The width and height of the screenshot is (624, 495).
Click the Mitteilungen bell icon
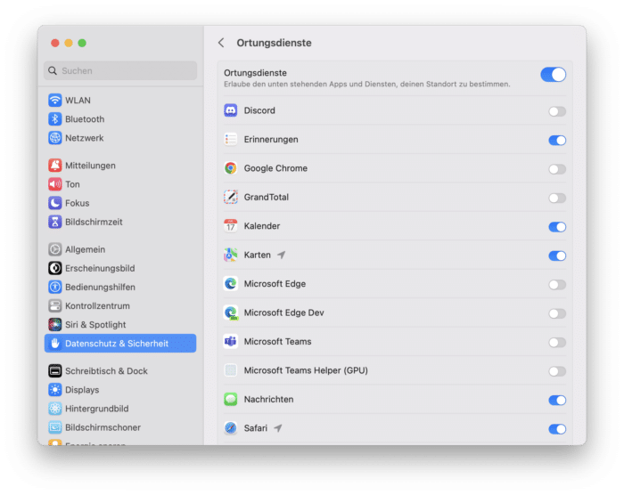55,166
